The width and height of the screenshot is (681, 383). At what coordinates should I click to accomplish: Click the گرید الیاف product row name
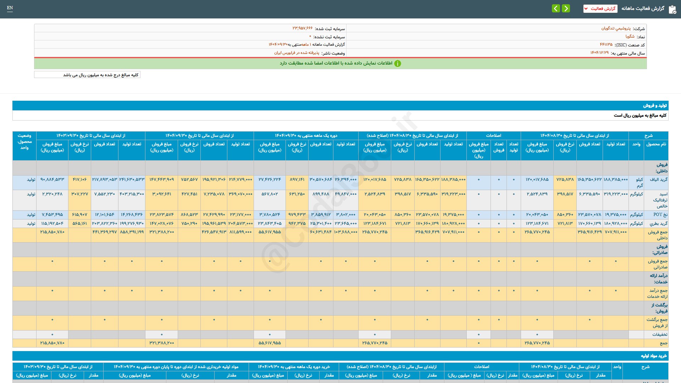pos(658,179)
